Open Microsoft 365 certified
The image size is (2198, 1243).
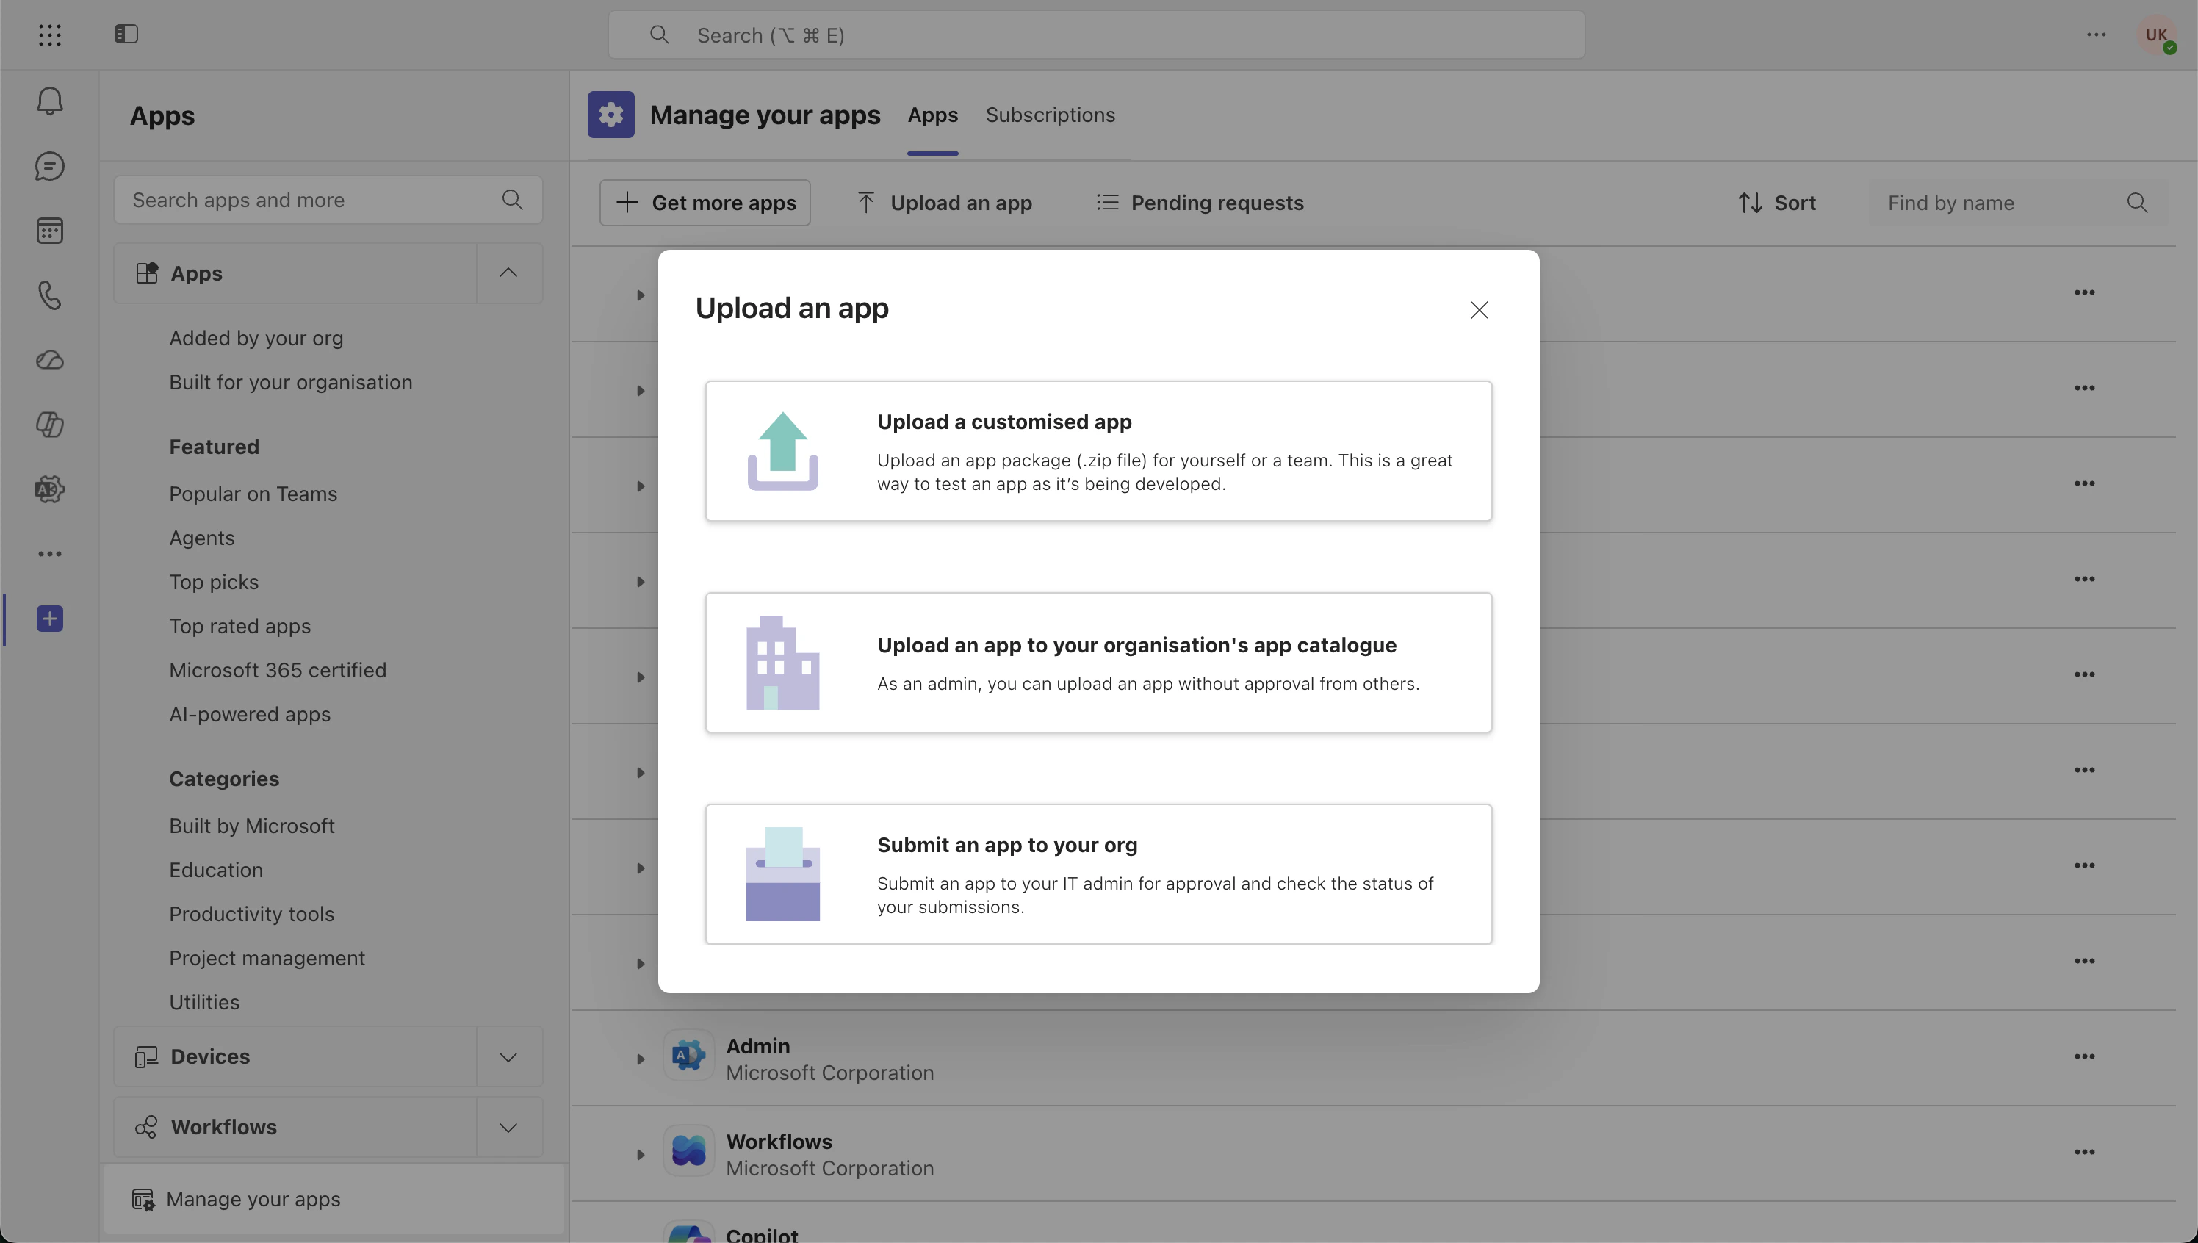[x=278, y=670]
